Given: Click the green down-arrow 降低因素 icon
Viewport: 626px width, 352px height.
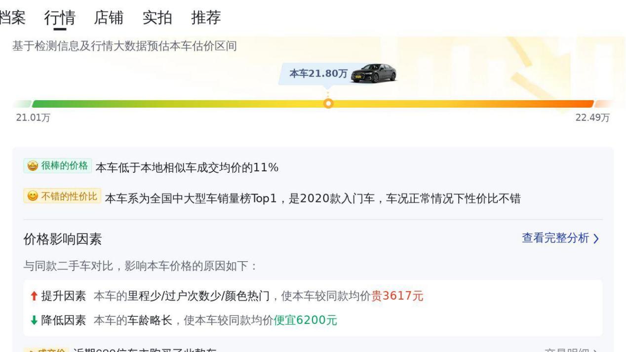Looking at the screenshot, I should 34,320.
